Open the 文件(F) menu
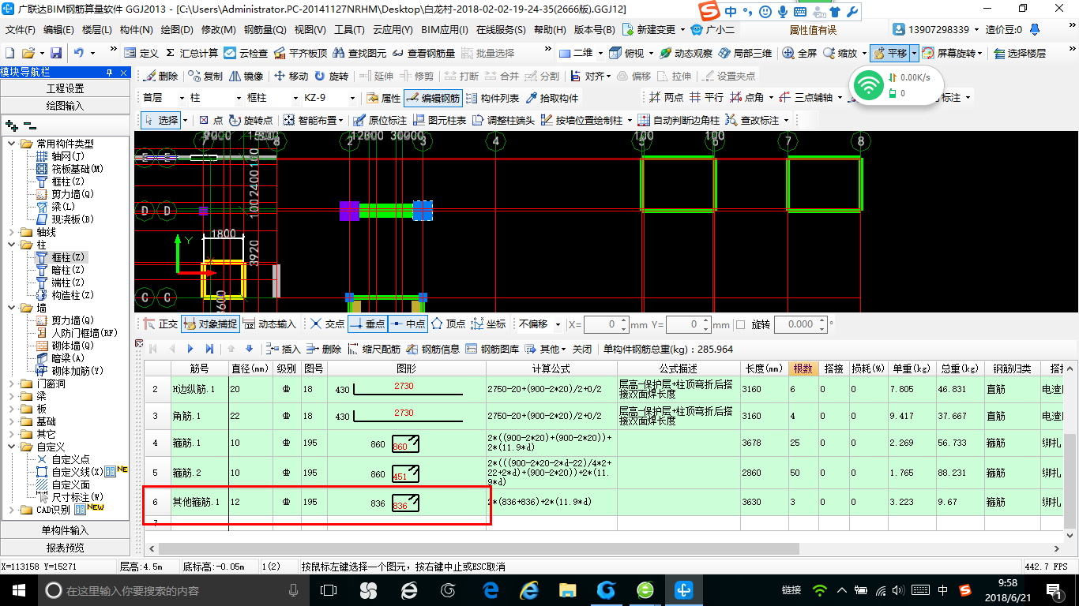This screenshot has height=606, width=1079. [x=21, y=30]
